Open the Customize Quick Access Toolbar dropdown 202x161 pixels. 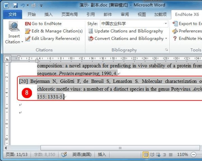click(x=41, y=6)
